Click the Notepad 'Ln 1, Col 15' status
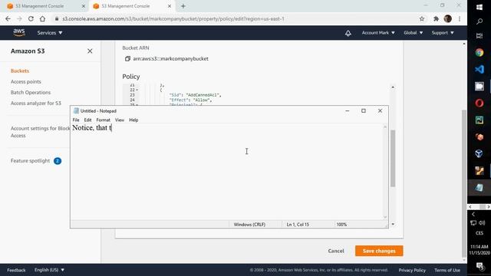Viewport: 491px width, 276px height. pos(298,225)
